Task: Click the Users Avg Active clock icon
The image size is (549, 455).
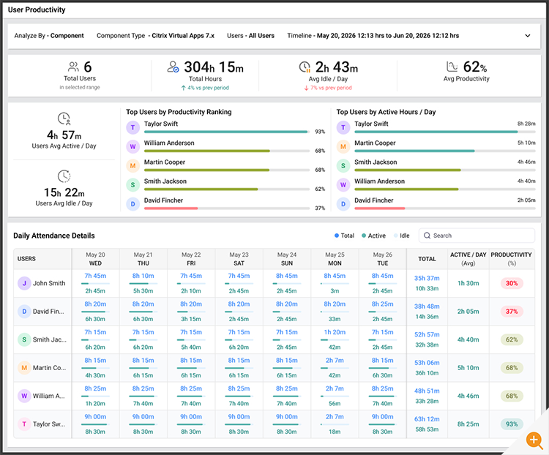Action: tap(64, 119)
